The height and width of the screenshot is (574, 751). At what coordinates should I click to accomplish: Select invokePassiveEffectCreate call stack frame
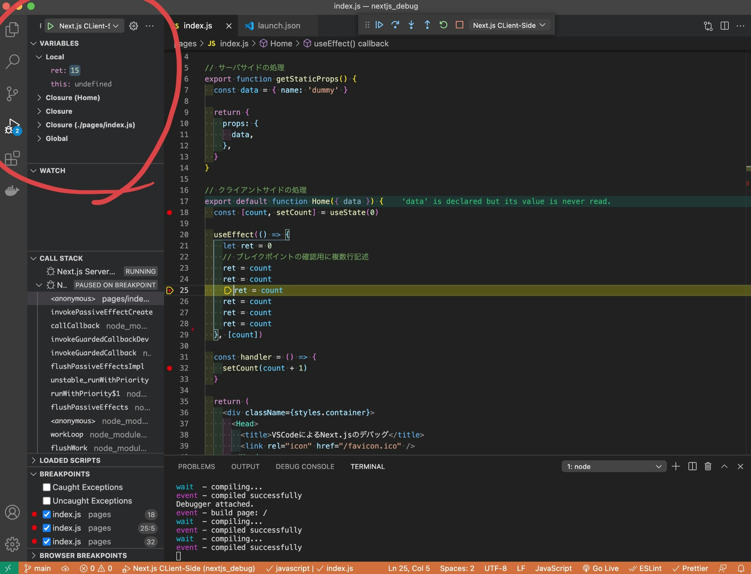[101, 312]
